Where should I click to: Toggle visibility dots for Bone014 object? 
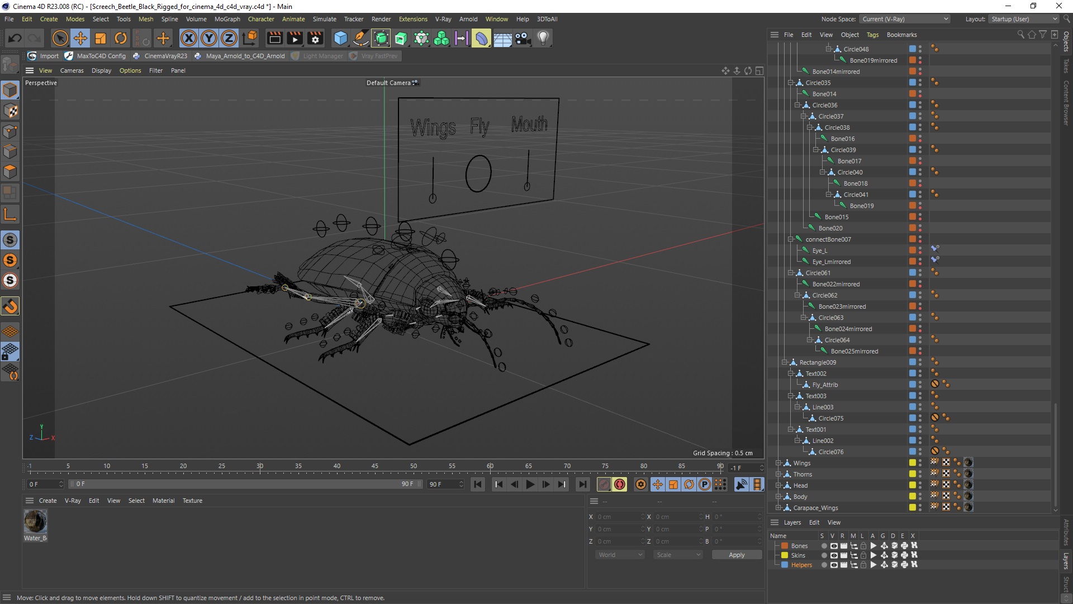coord(920,94)
